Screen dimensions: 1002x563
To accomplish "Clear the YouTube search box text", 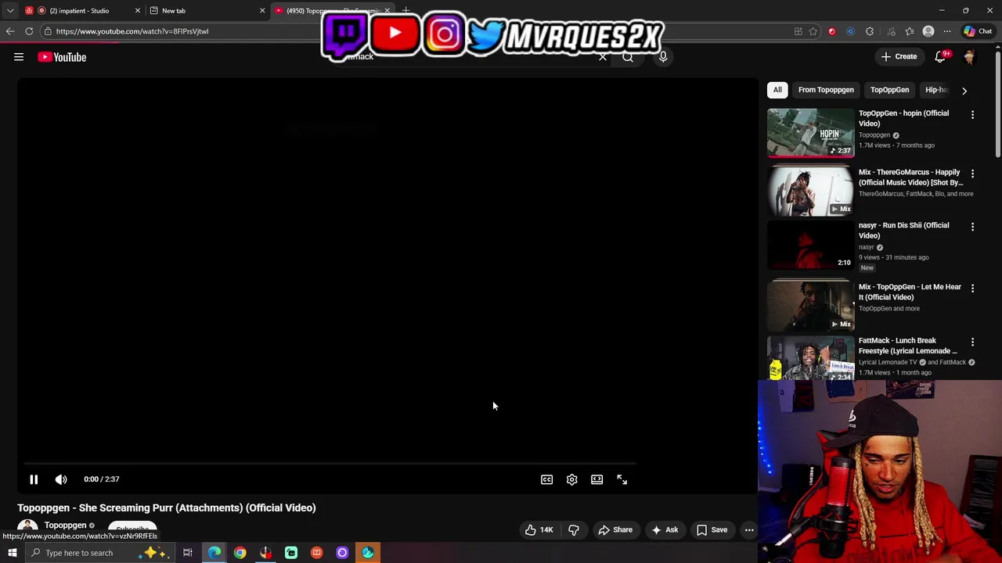I will [603, 57].
